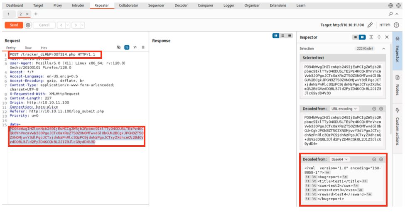
Task: Open the help question mark icon
Action: click(x=396, y=25)
